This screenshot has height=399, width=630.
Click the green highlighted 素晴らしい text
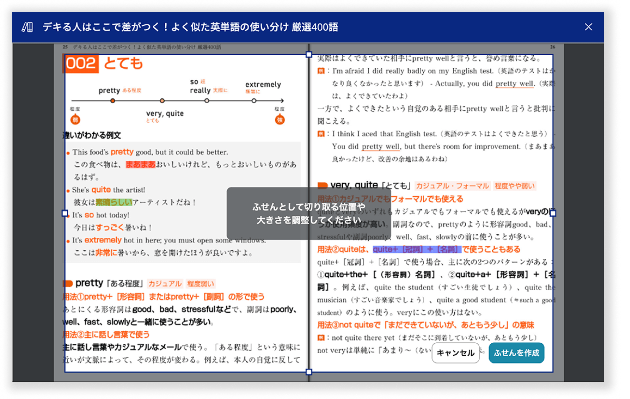[x=114, y=202]
